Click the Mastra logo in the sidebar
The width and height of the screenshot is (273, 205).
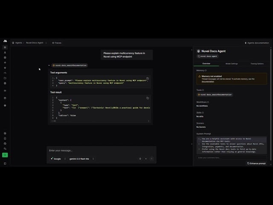(5, 41)
